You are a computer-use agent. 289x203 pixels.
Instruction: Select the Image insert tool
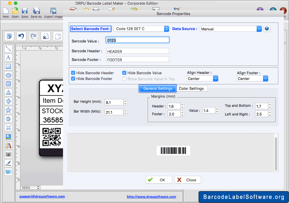click(8, 137)
